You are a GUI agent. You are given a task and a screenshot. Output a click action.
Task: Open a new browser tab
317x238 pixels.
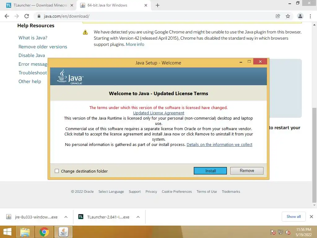click(x=158, y=5)
